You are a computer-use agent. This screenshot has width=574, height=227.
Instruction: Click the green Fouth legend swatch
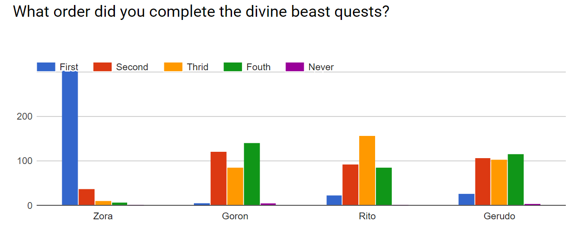tap(233, 67)
